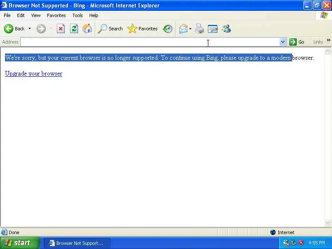
Task: Click the red Security Center shield tray icon
Action: click(301, 243)
